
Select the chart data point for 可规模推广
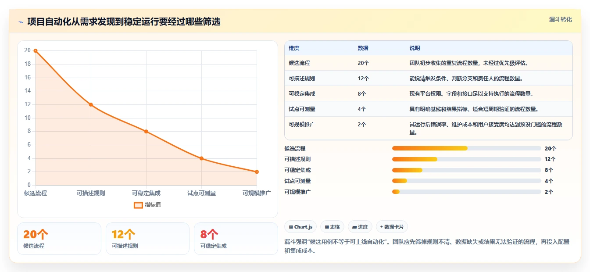point(257,172)
